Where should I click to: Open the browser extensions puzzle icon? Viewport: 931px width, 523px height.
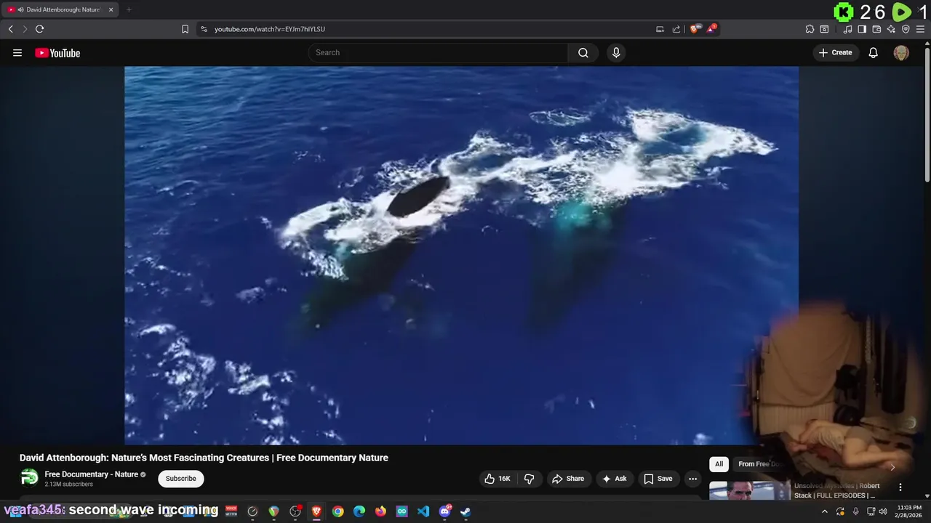point(810,29)
